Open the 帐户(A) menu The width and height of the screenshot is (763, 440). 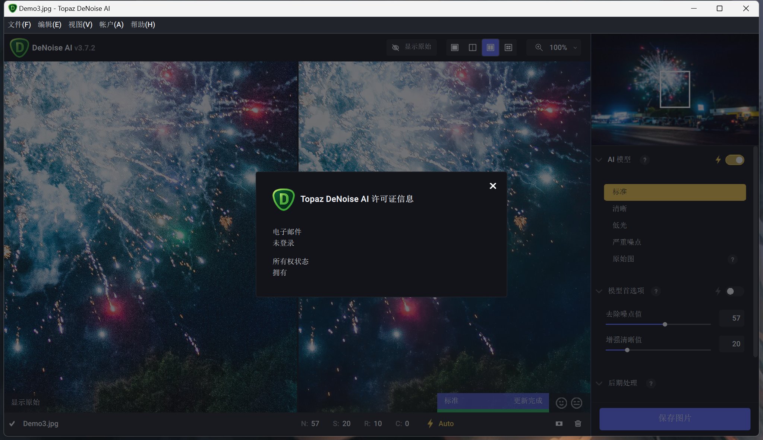point(111,25)
